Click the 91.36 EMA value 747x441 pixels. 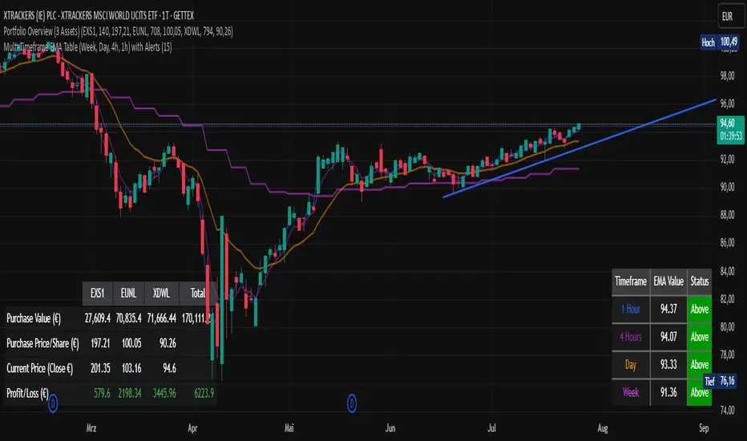pos(668,392)
